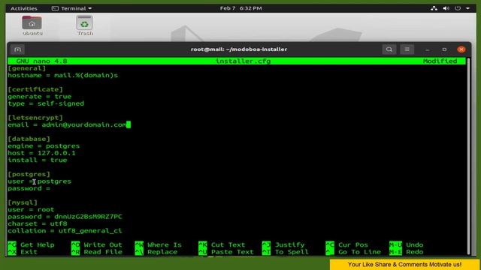Click the To Spell shortcut label
481x270 pixels.
coord(292,252)
